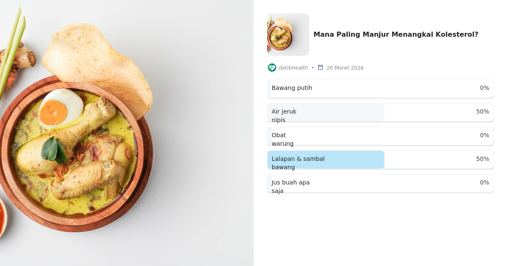Open the poll title about Kolesterol
The width and height of the screenshot is (507, 266).
[x=395, y=35]
